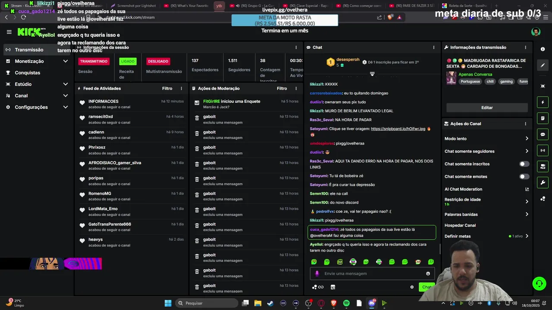Click Filtro in Ações de Moderação
This screenshot has width=552, height=310.
(x=282, y=88)
